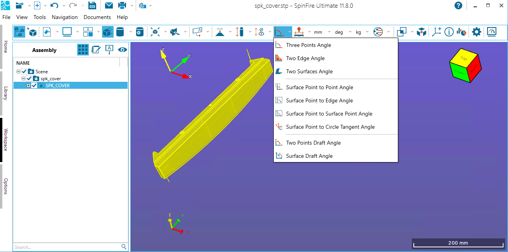
Task: Open the Navigation menu
Action: 65,17
